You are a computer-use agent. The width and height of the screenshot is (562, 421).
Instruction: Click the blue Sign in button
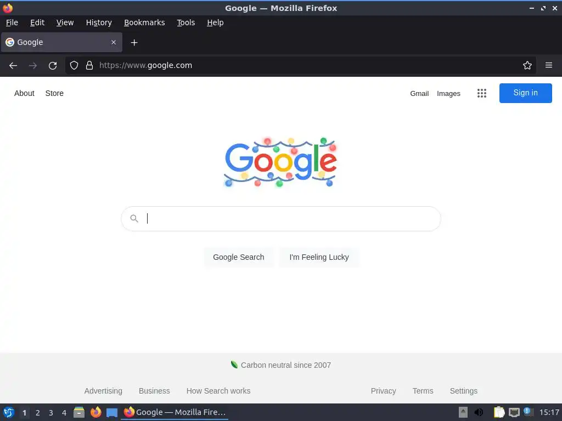525,93
